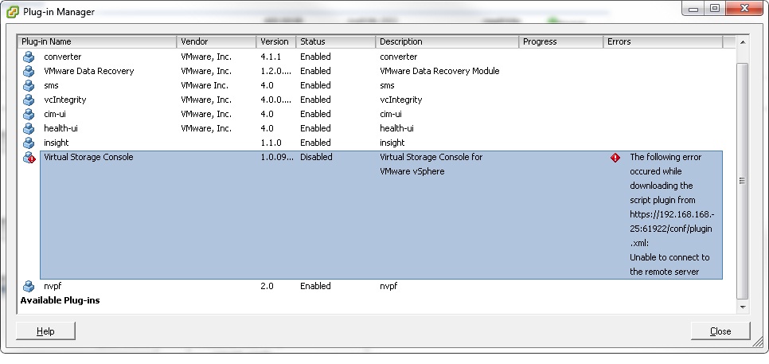This screenshot has height=364, width=769.
Task: Click the scrollbar down arrow
Action: (743, 307)
